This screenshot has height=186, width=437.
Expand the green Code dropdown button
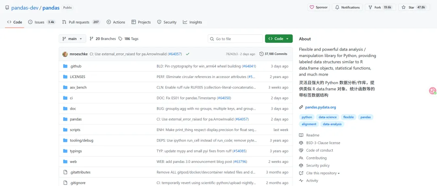279,39
